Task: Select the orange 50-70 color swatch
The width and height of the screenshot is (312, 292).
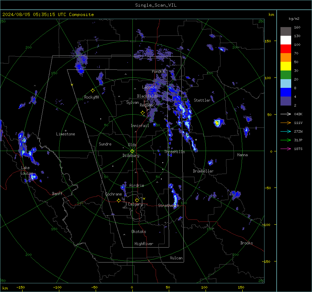Action: [286, 57]
